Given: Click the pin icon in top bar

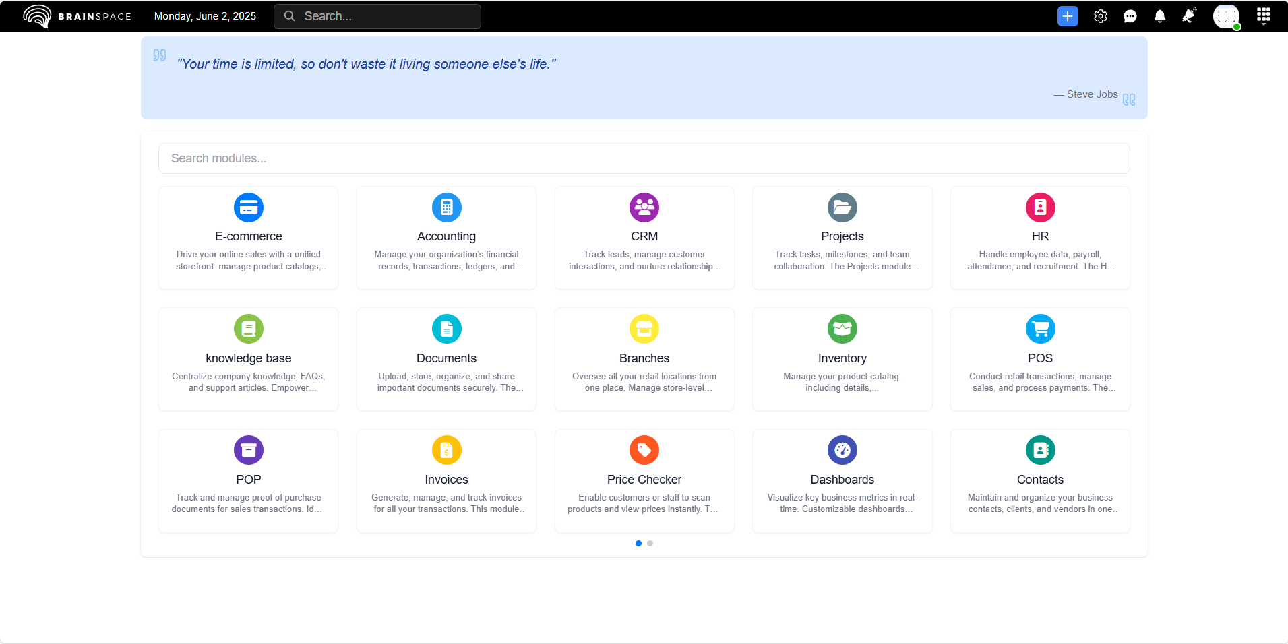Looking at the screenshot, I should (1189, 15).
